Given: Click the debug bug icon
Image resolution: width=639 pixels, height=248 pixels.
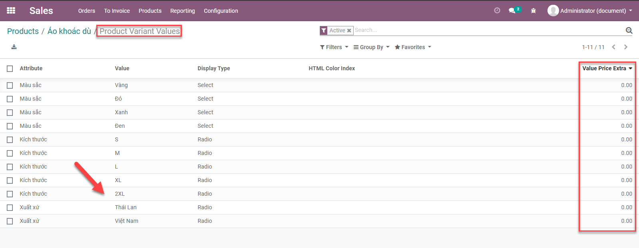Looking at the screenshot, I should click(x=533, y=11).
